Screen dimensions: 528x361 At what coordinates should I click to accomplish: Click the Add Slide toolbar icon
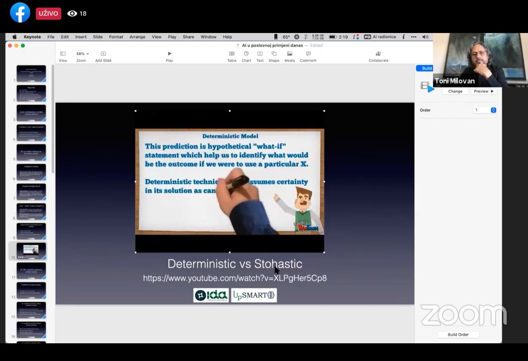103,54
